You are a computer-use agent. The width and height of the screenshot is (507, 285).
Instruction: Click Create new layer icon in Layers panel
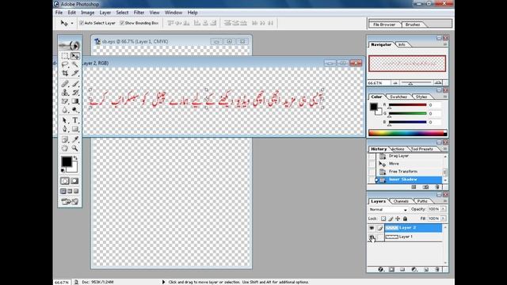(x=426, y=269)
